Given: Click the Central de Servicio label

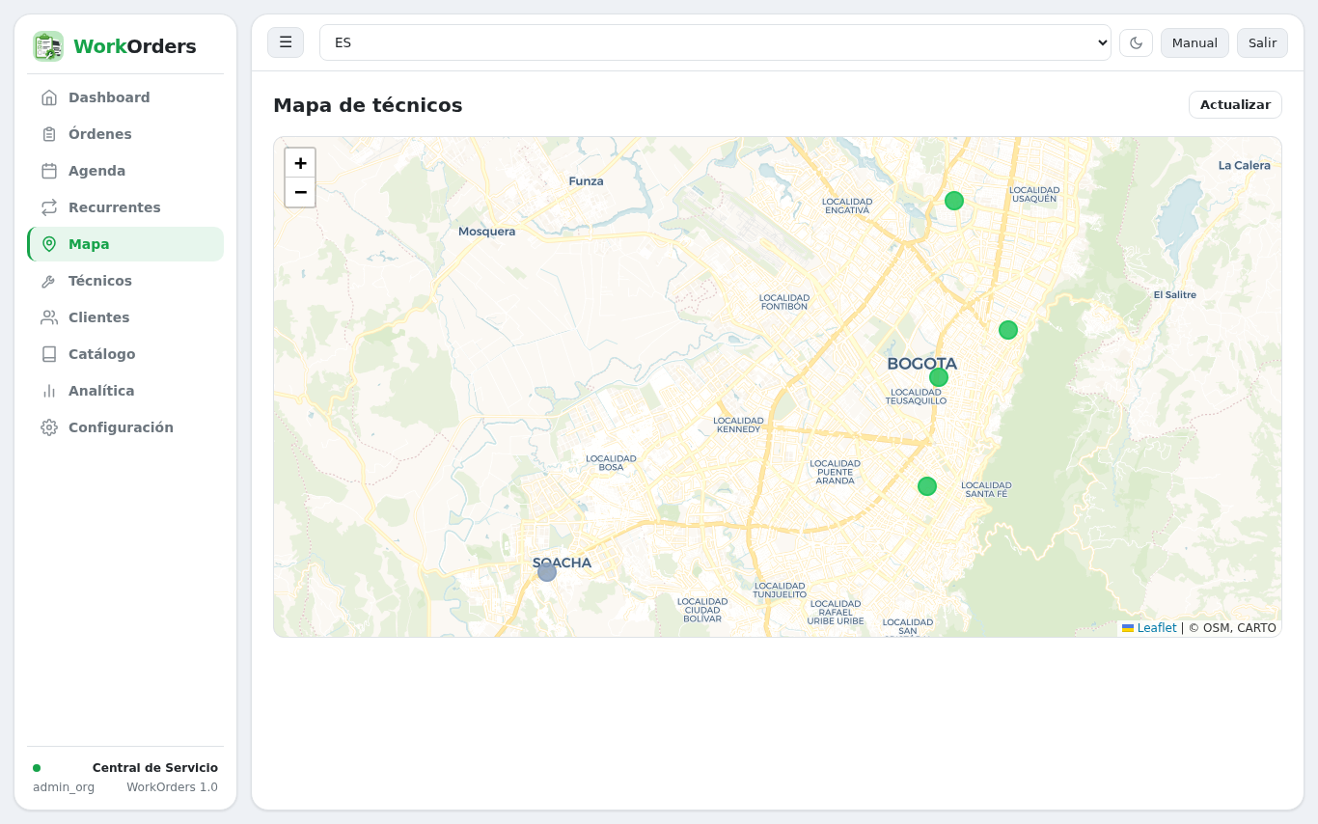Looking at the screenshot, I should [x=155, y=768].
